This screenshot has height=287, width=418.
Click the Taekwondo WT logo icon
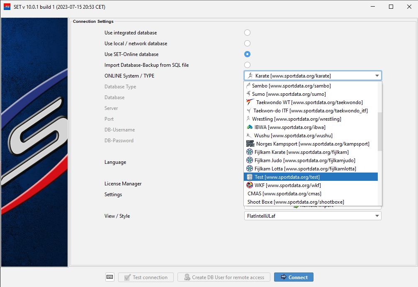point(250,102)
